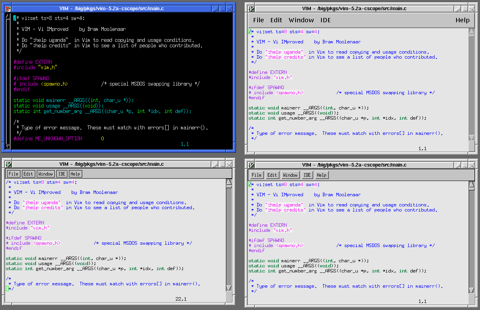480x310 pixels.
Task: Click the Window button in the bottom-right Vim window
Action: pyautogui.click(x=290, y=175)
